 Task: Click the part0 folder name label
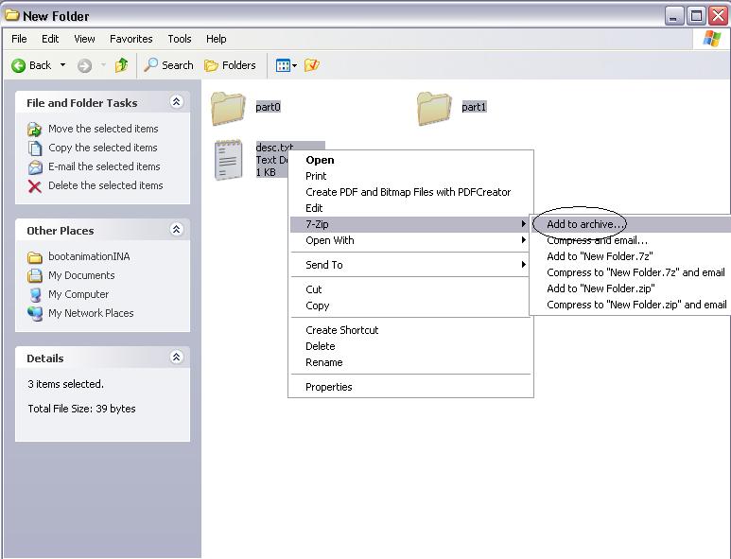point(268,107)
